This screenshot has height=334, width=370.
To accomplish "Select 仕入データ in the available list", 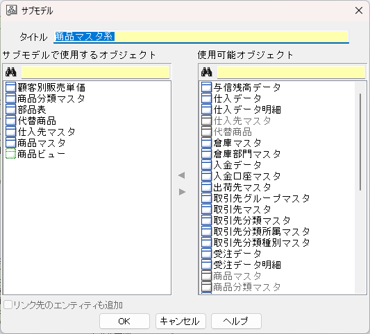I will pyautogui.click(x=237, y=98).
